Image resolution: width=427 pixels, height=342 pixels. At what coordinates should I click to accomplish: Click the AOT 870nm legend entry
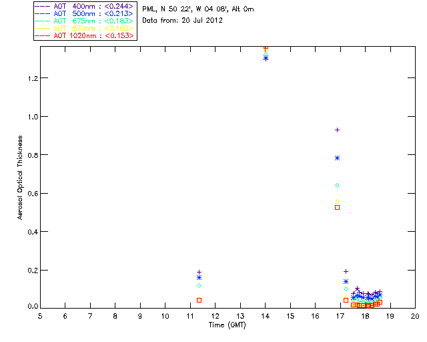point(84,28)
